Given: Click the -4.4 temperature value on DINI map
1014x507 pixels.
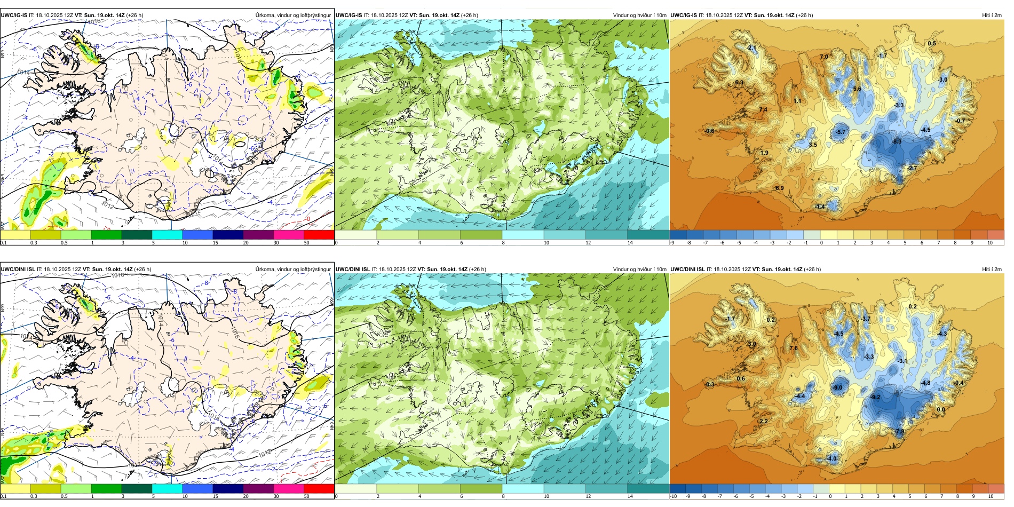Looking at the screenshot, I should pyautogui.click(x=800, y=396).
